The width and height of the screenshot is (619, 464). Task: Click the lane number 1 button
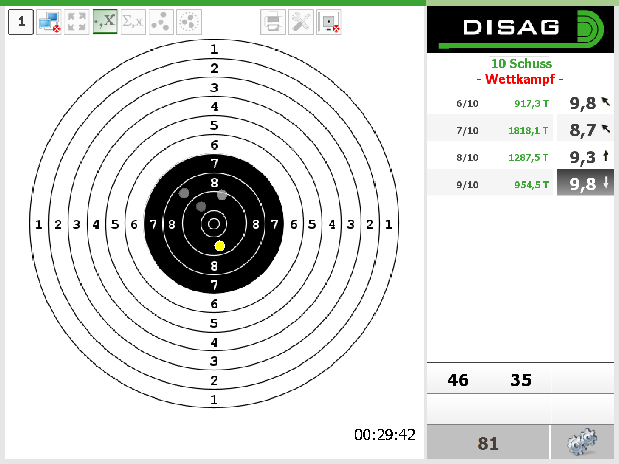pyautogui.click(x=21, y=22)
